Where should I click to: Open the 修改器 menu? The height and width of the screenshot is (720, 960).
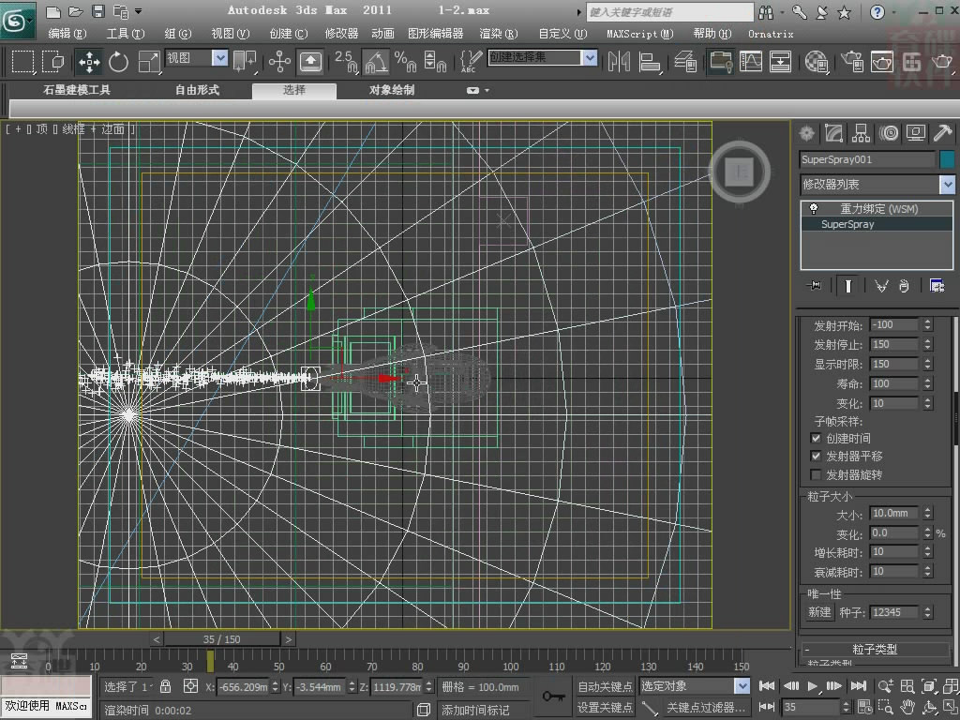341,34
